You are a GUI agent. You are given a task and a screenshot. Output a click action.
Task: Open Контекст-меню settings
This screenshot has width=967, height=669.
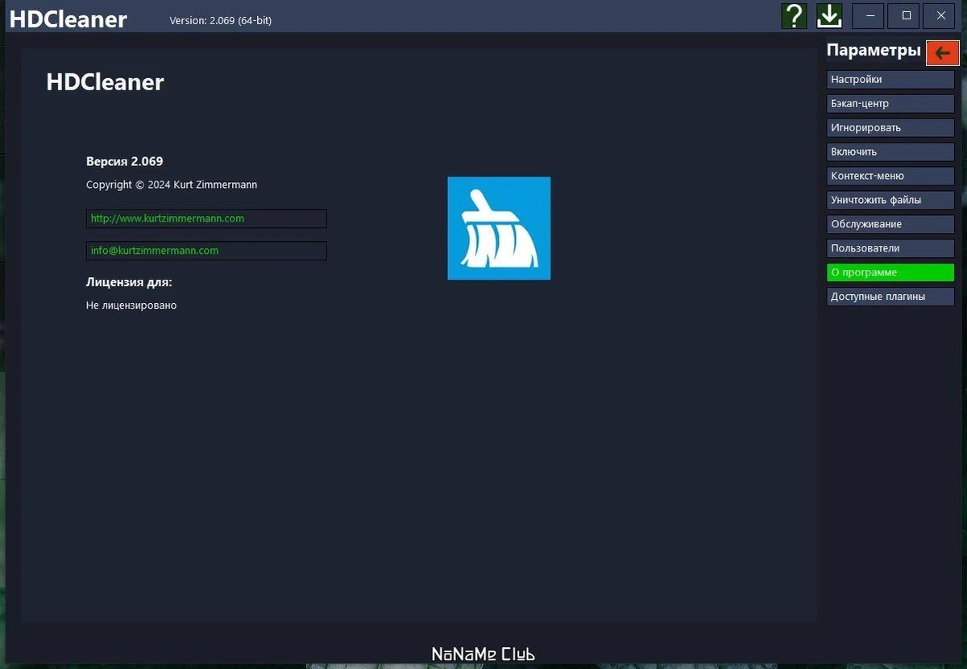[890, 176]
